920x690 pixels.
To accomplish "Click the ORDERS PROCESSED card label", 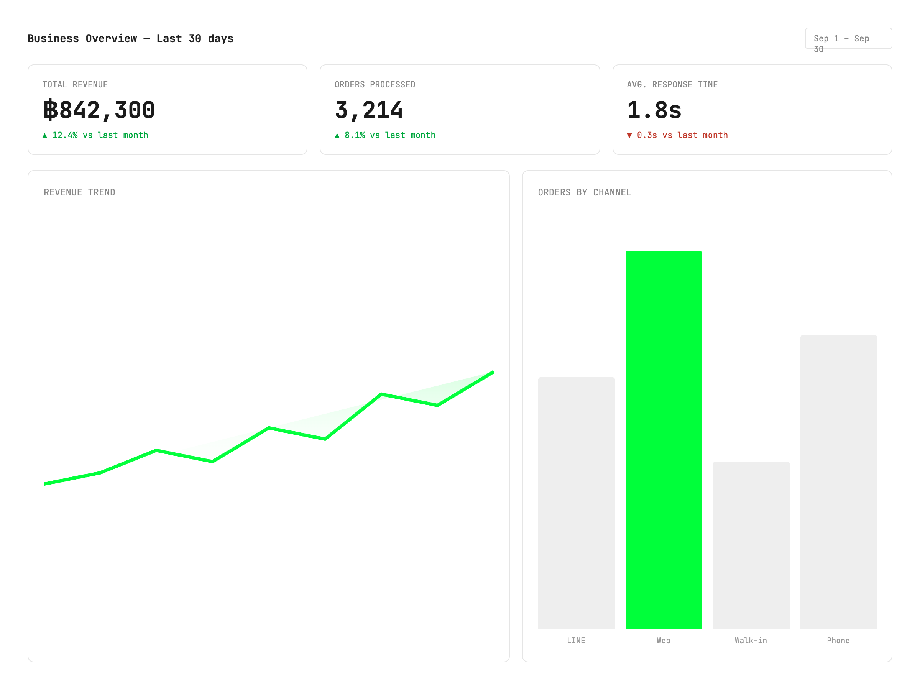I will 375,84.
